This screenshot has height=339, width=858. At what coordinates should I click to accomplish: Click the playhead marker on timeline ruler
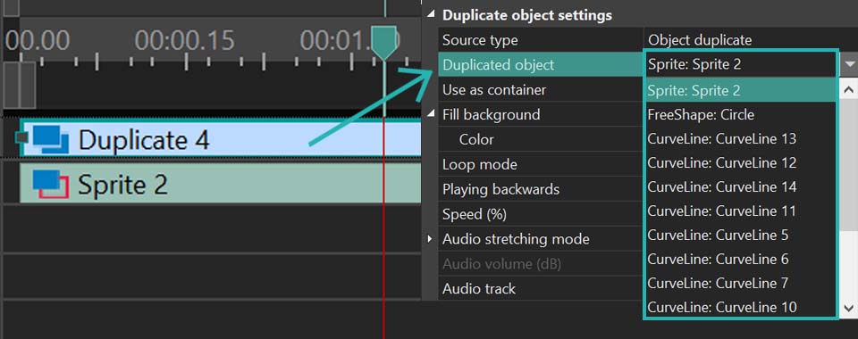pos(383,43)
